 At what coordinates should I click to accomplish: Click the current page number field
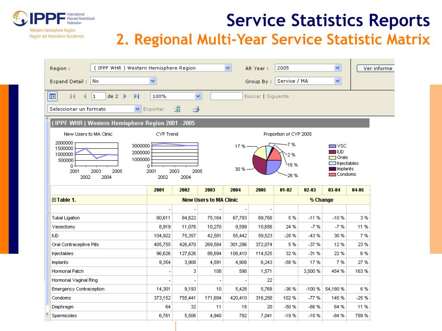98,96
